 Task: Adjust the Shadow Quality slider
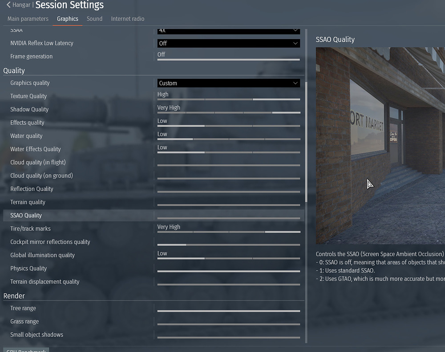click(x=228, y=112)
